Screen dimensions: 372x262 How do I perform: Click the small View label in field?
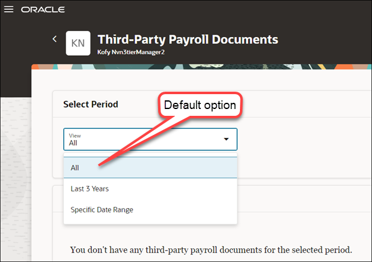coord(74,135)
